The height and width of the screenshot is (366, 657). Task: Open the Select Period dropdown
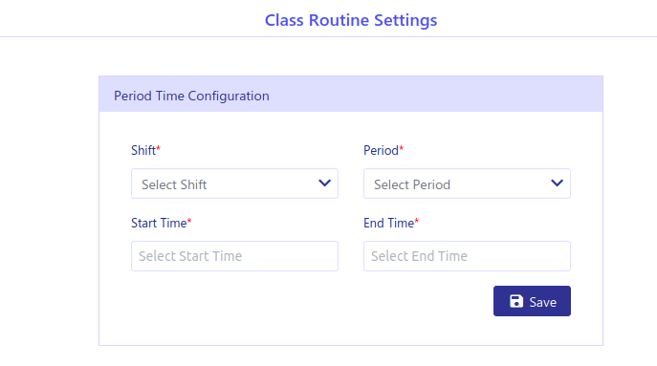click(467, 183)
